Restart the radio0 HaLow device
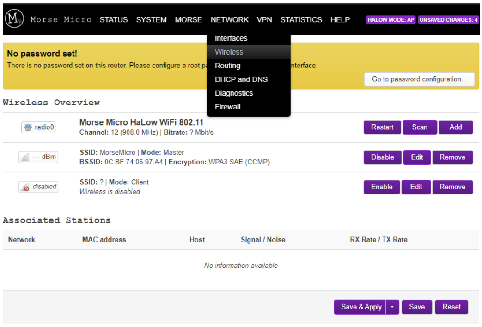Viewport: 482px width, 327px height. [x=382, y=127]
